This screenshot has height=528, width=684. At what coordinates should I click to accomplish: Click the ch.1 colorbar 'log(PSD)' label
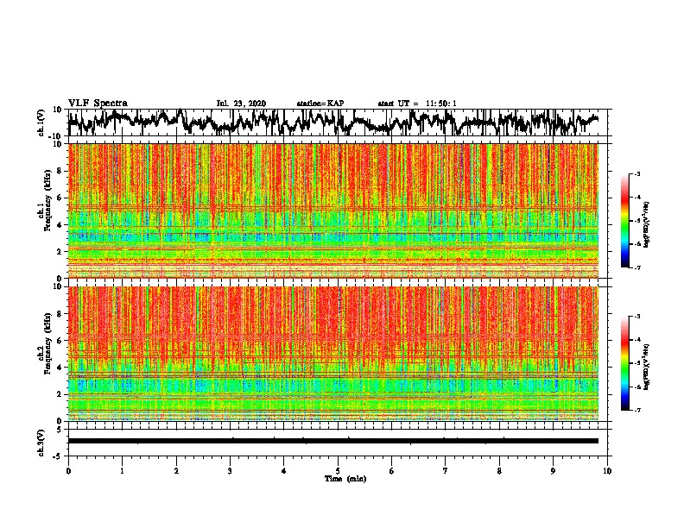(647, 224)
